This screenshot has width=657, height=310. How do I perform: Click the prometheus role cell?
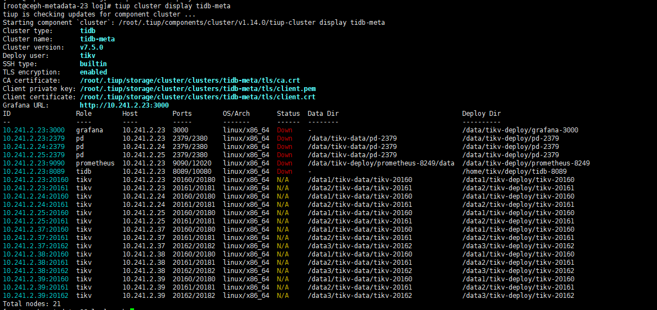(95, 163)
